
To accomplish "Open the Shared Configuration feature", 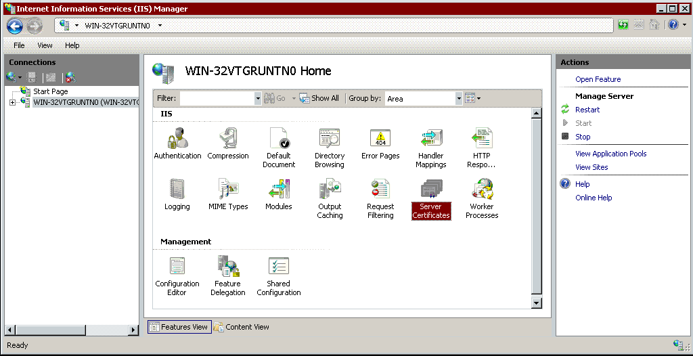I will pos(279,276).
